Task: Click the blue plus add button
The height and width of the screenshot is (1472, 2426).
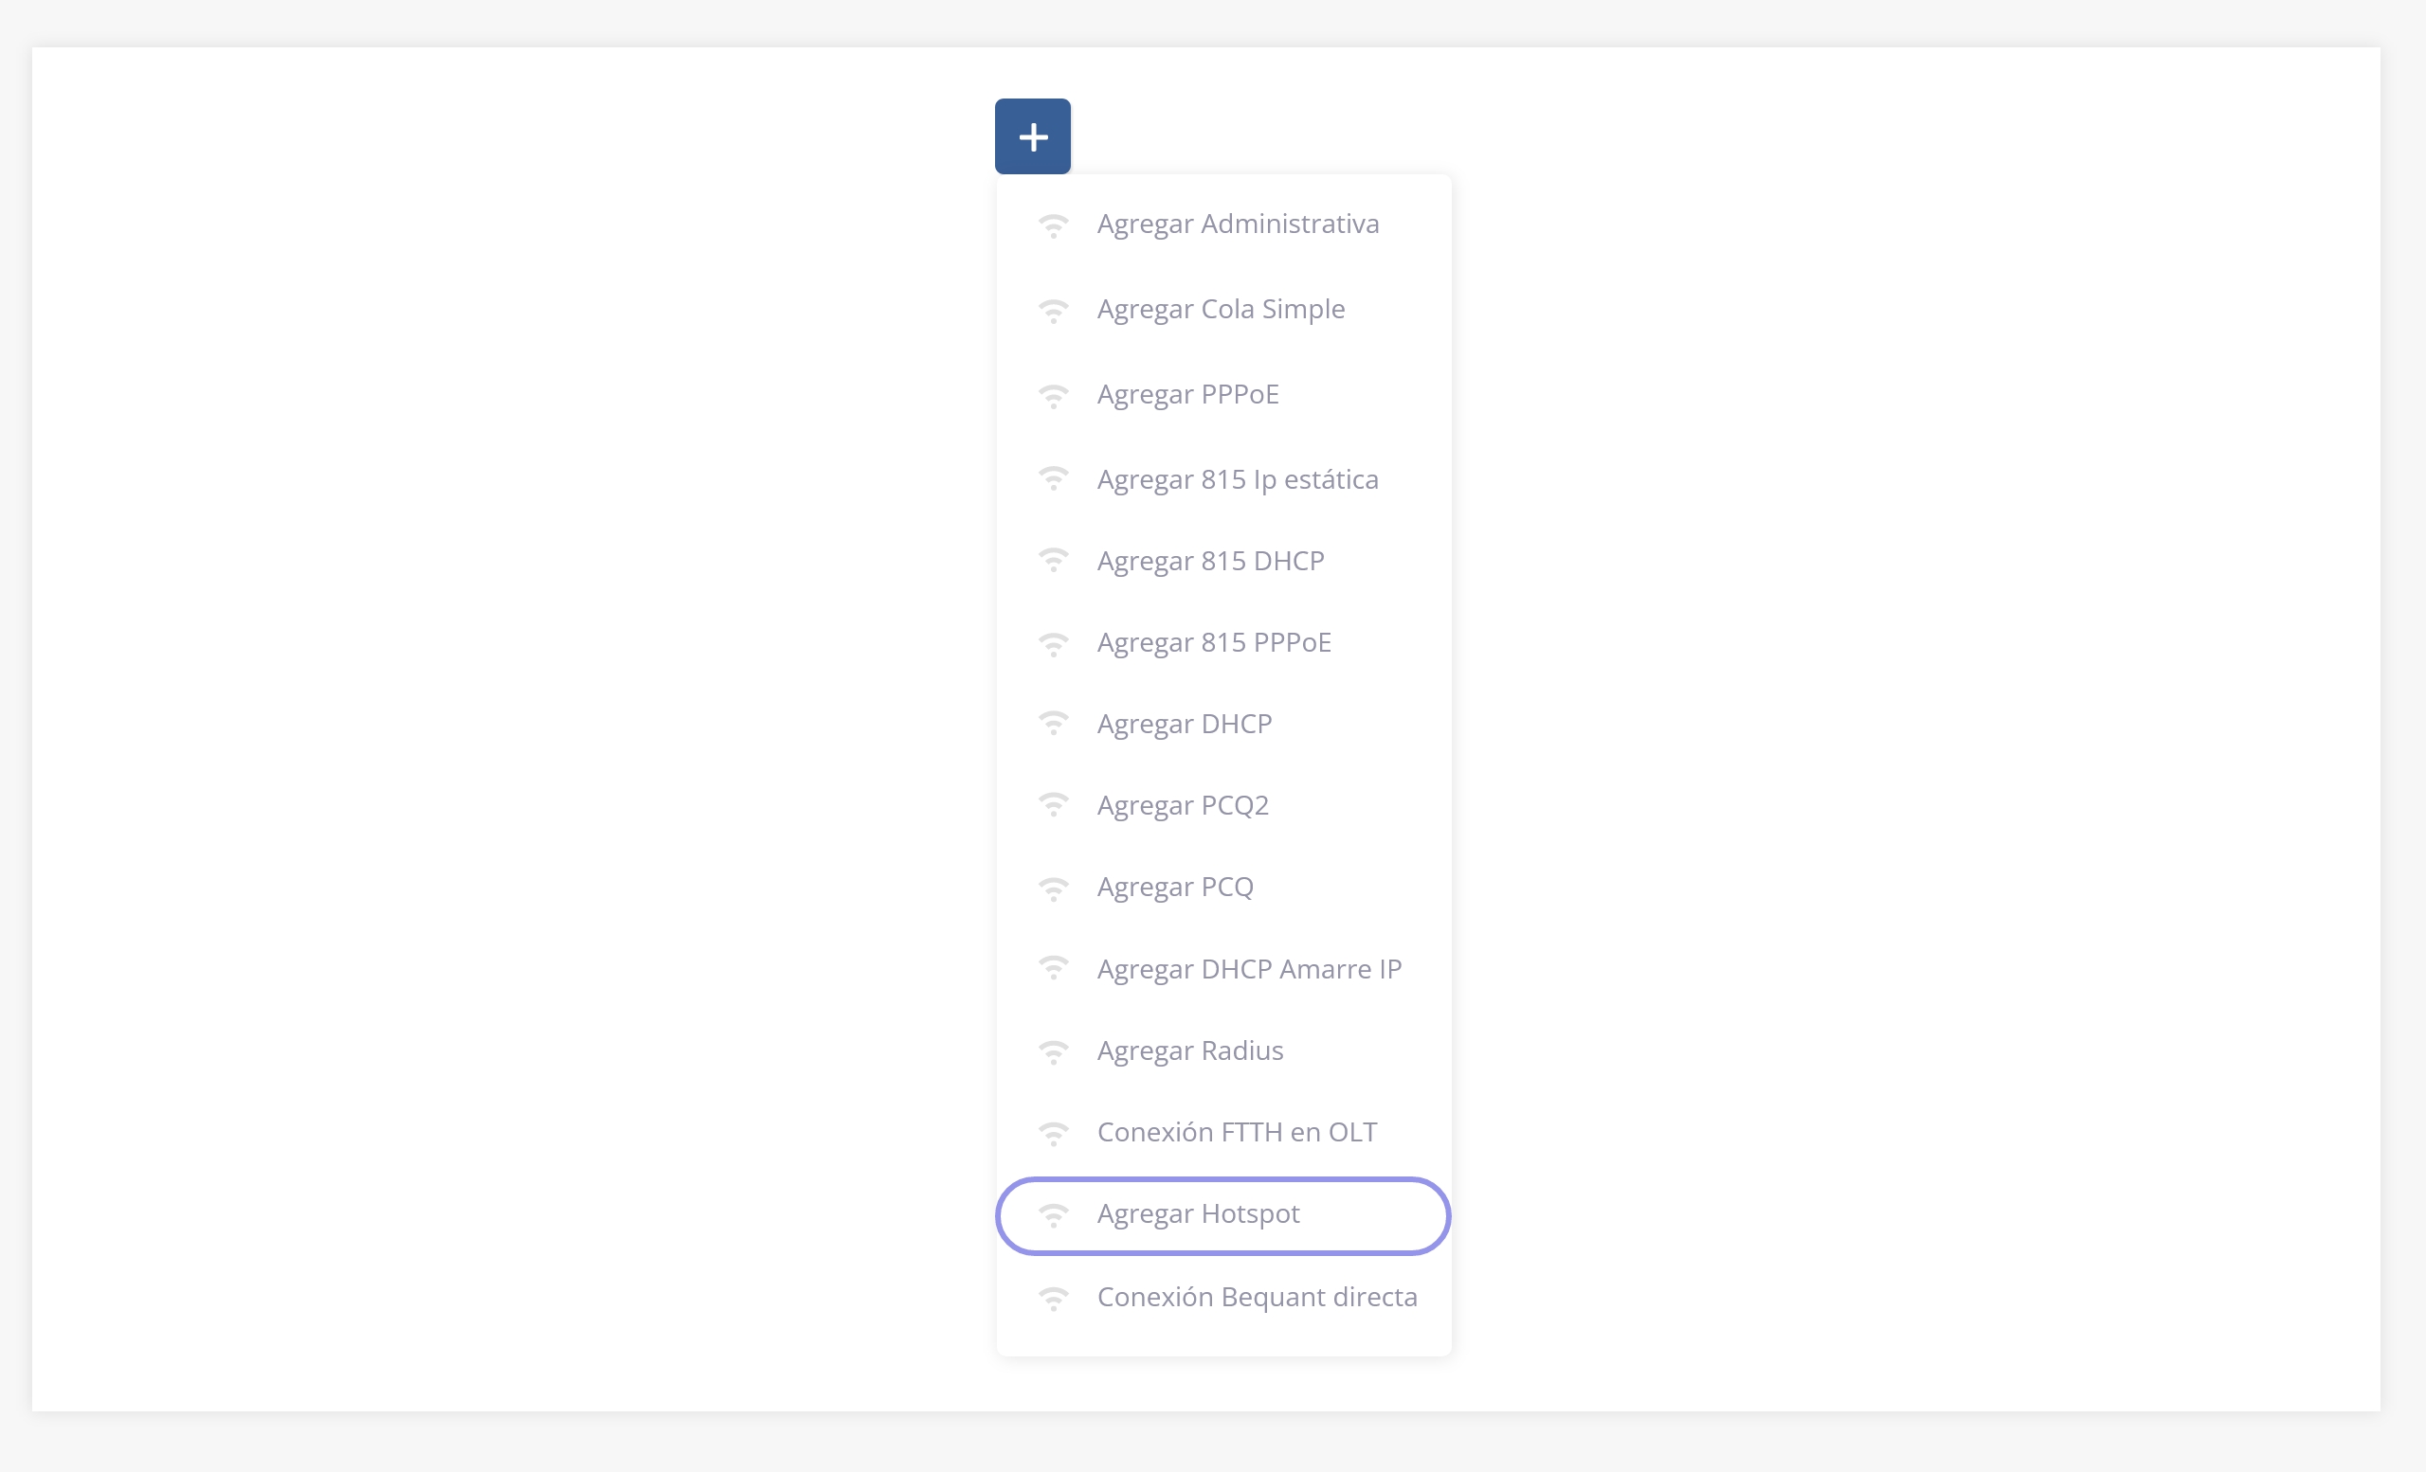Action: click(1032, 135)
